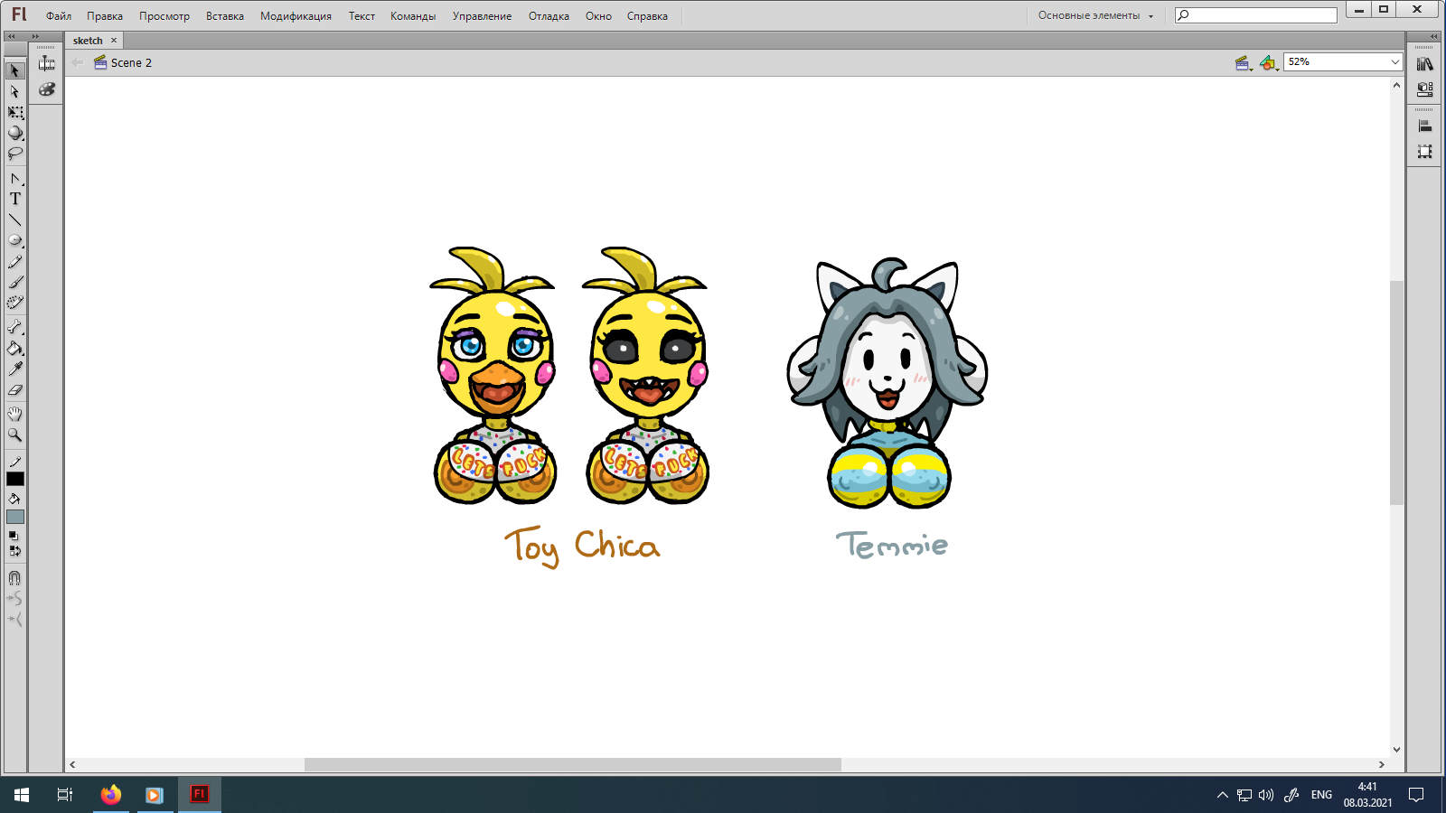Open the Windows Start menu

pos(22,795)
